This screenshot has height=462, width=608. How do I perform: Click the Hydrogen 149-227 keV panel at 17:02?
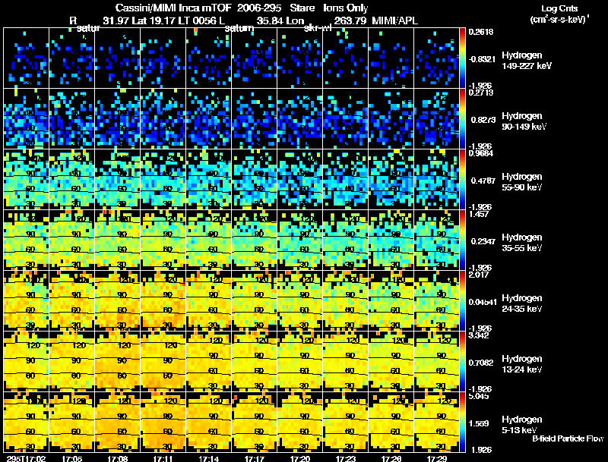(x=27, y=58)
